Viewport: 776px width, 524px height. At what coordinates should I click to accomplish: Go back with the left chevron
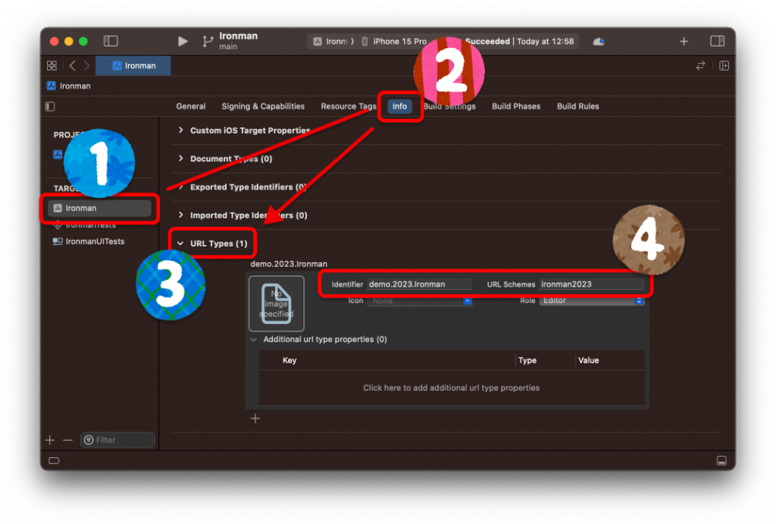coord(72,65)
